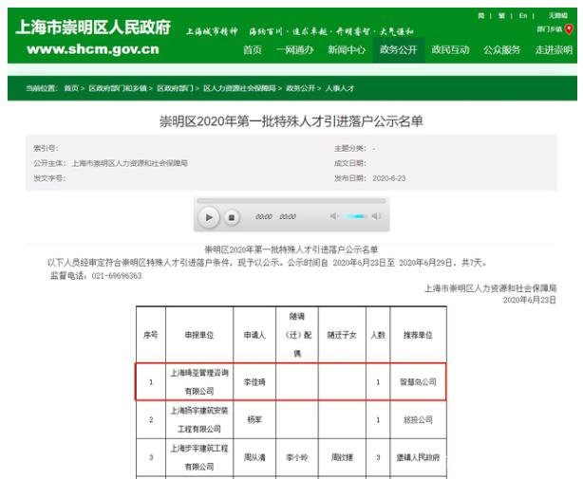Click applicant name 李佳琦 in row 1

254,381
